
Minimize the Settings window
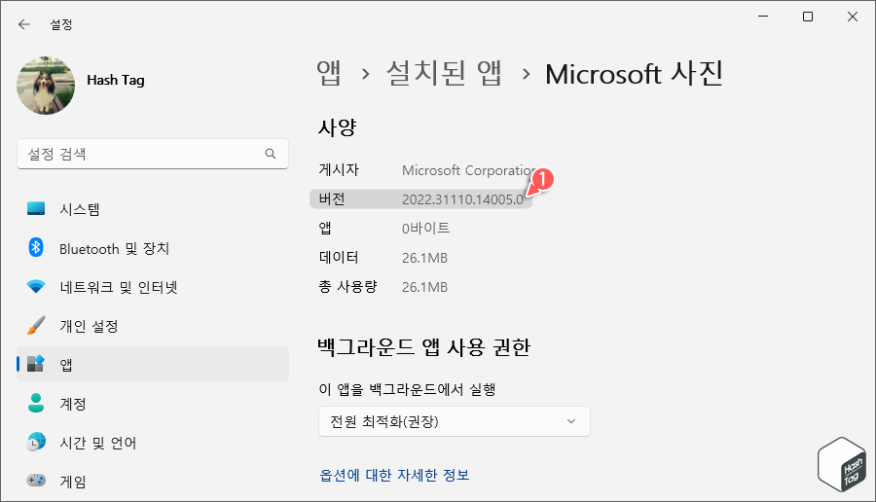point(763,17)
